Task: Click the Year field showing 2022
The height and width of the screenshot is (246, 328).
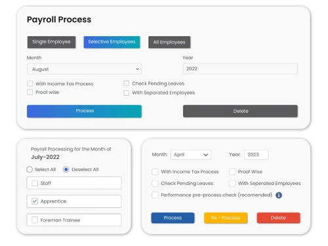Action: [x=240, y=69]
